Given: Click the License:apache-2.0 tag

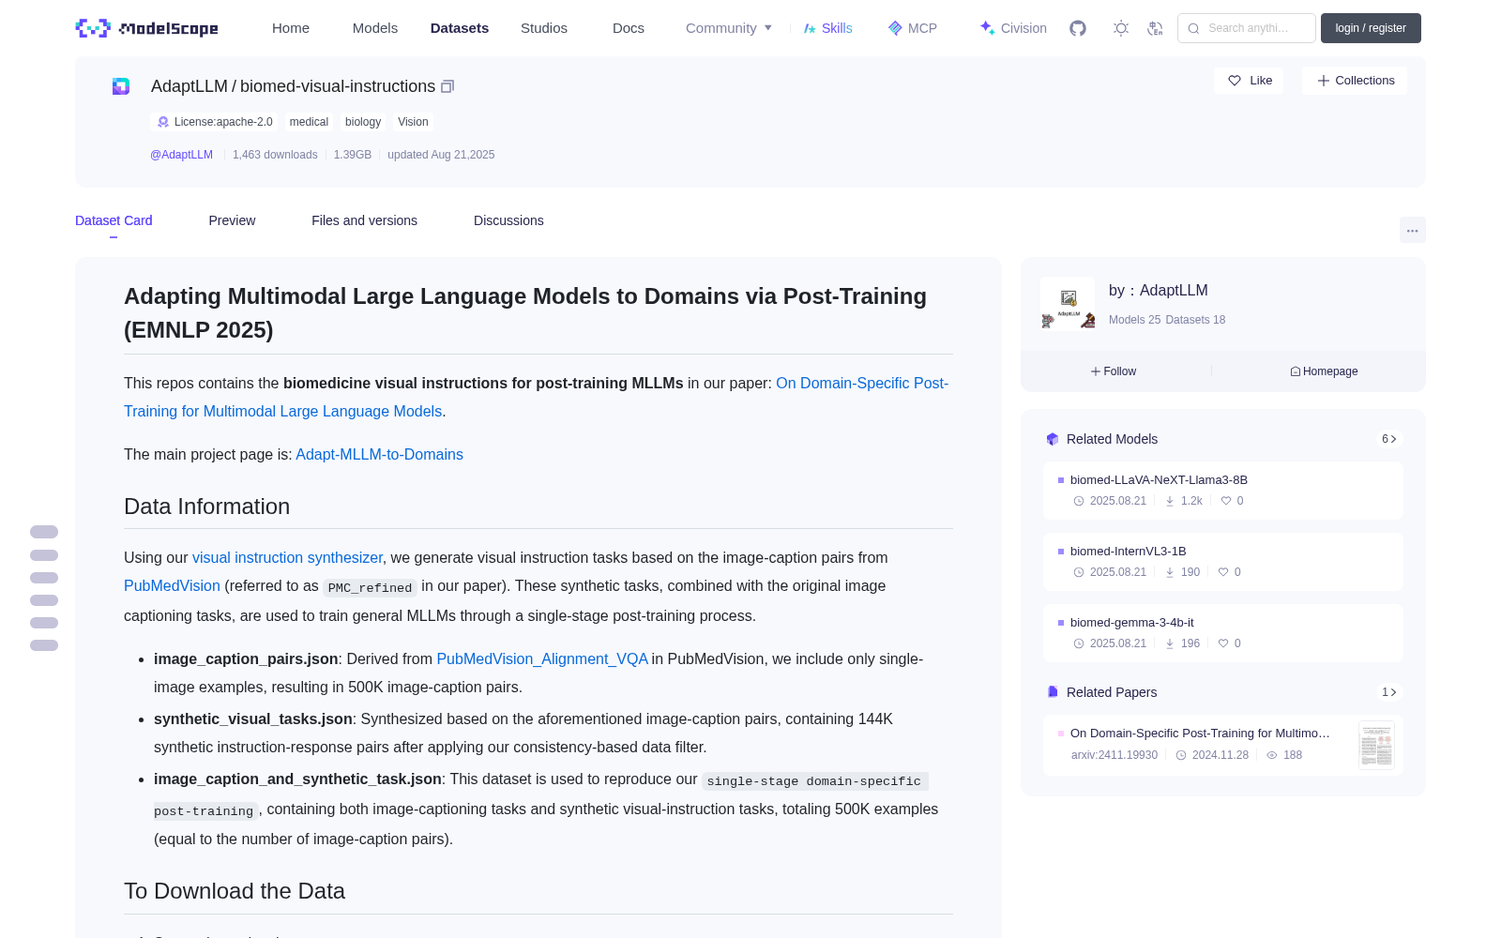Looking at the screenshot, I should coord(214,122).
